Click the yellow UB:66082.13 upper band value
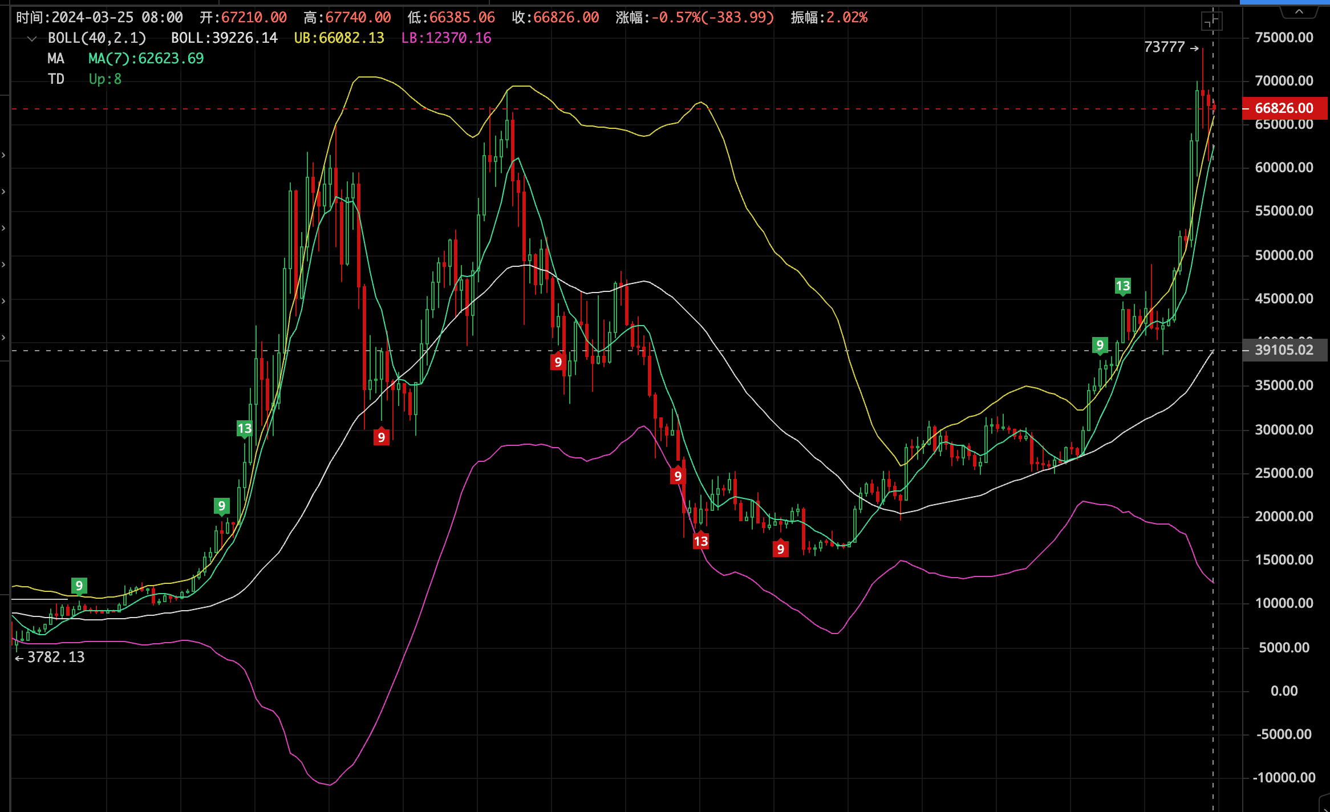1330x812 pixels. tap(339, 38)
